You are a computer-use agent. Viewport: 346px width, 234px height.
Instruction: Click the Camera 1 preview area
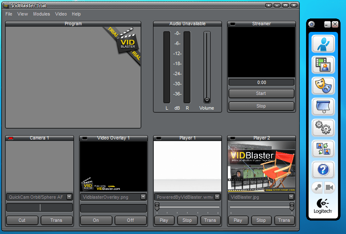coord(40,166)
